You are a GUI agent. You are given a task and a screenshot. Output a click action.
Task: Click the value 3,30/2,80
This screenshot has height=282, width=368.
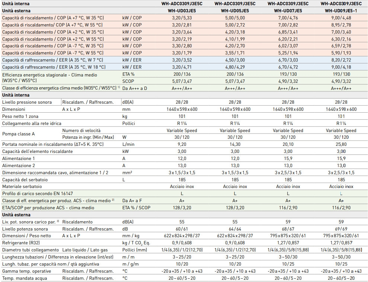[182, 46]
